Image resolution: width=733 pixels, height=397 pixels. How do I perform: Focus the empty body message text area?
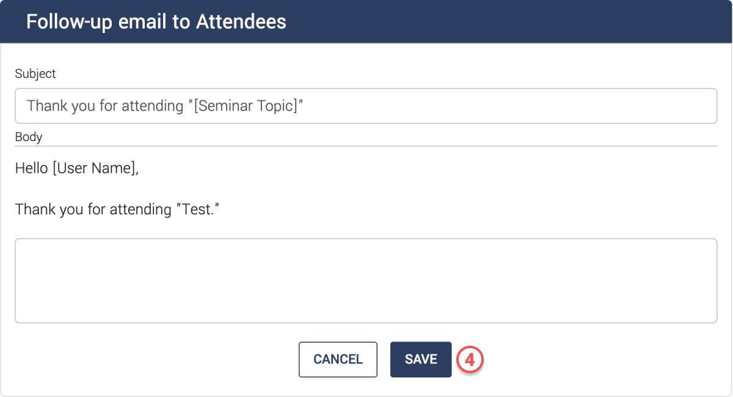(x=365, y=280)
